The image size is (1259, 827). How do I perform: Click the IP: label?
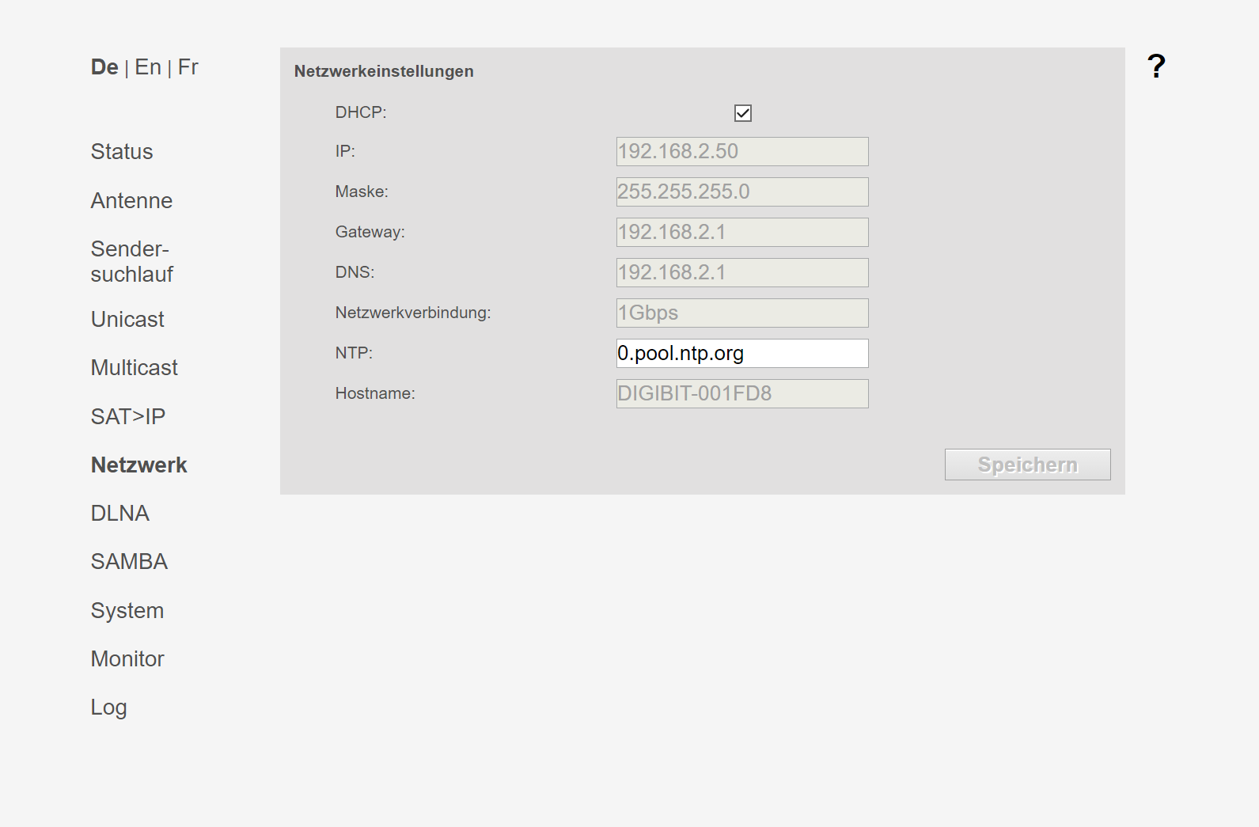345,151
